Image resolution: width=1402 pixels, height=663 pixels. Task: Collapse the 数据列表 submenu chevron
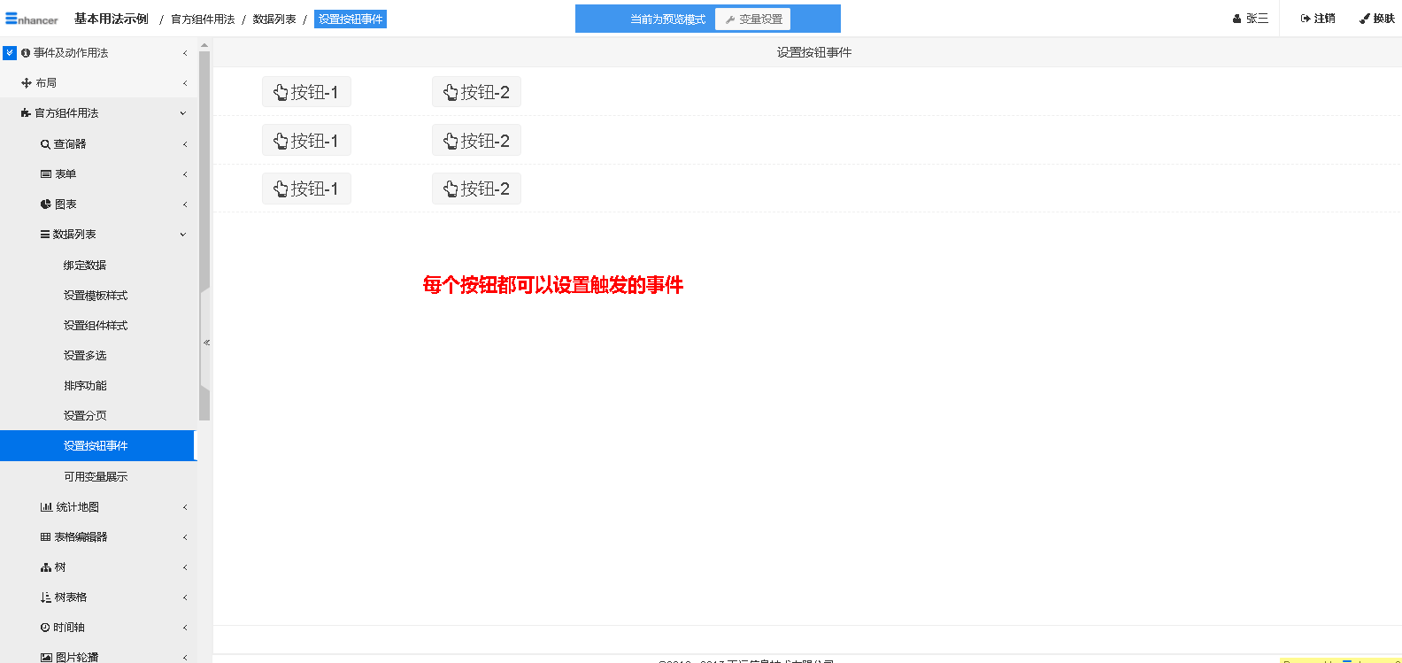183,235
